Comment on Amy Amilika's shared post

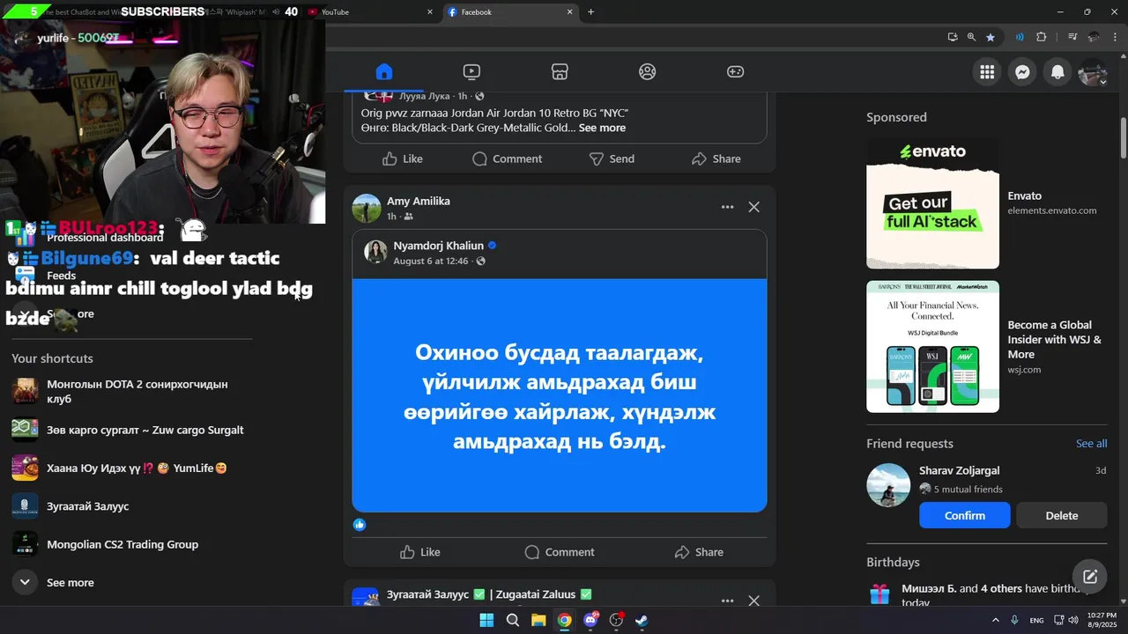click(560, 552)
